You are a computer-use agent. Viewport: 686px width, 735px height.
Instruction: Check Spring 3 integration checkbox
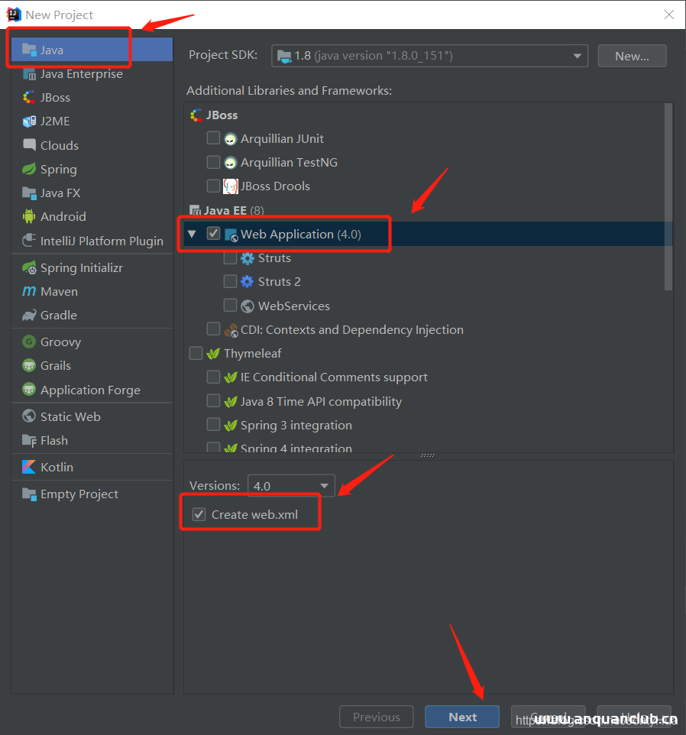point(213,424)
